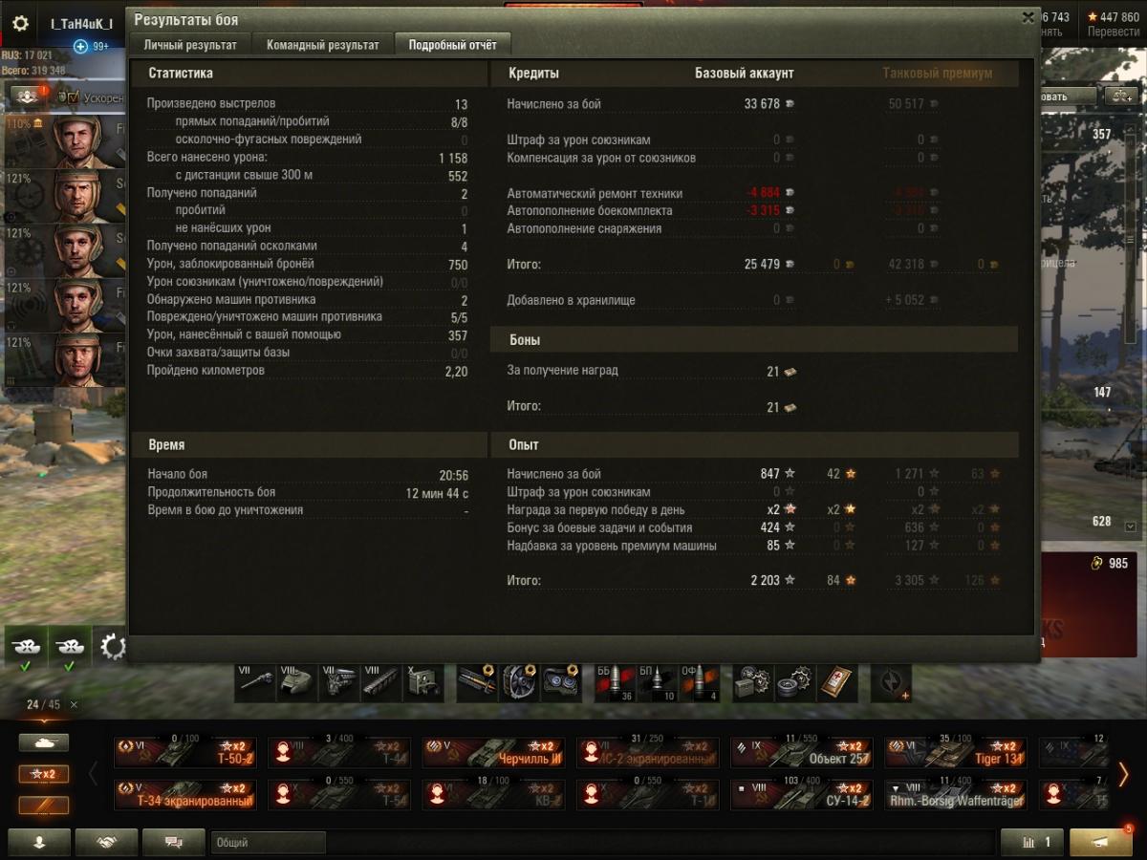
Task: Select the Т-44 tank in carousel
Action: coord(339,752)
